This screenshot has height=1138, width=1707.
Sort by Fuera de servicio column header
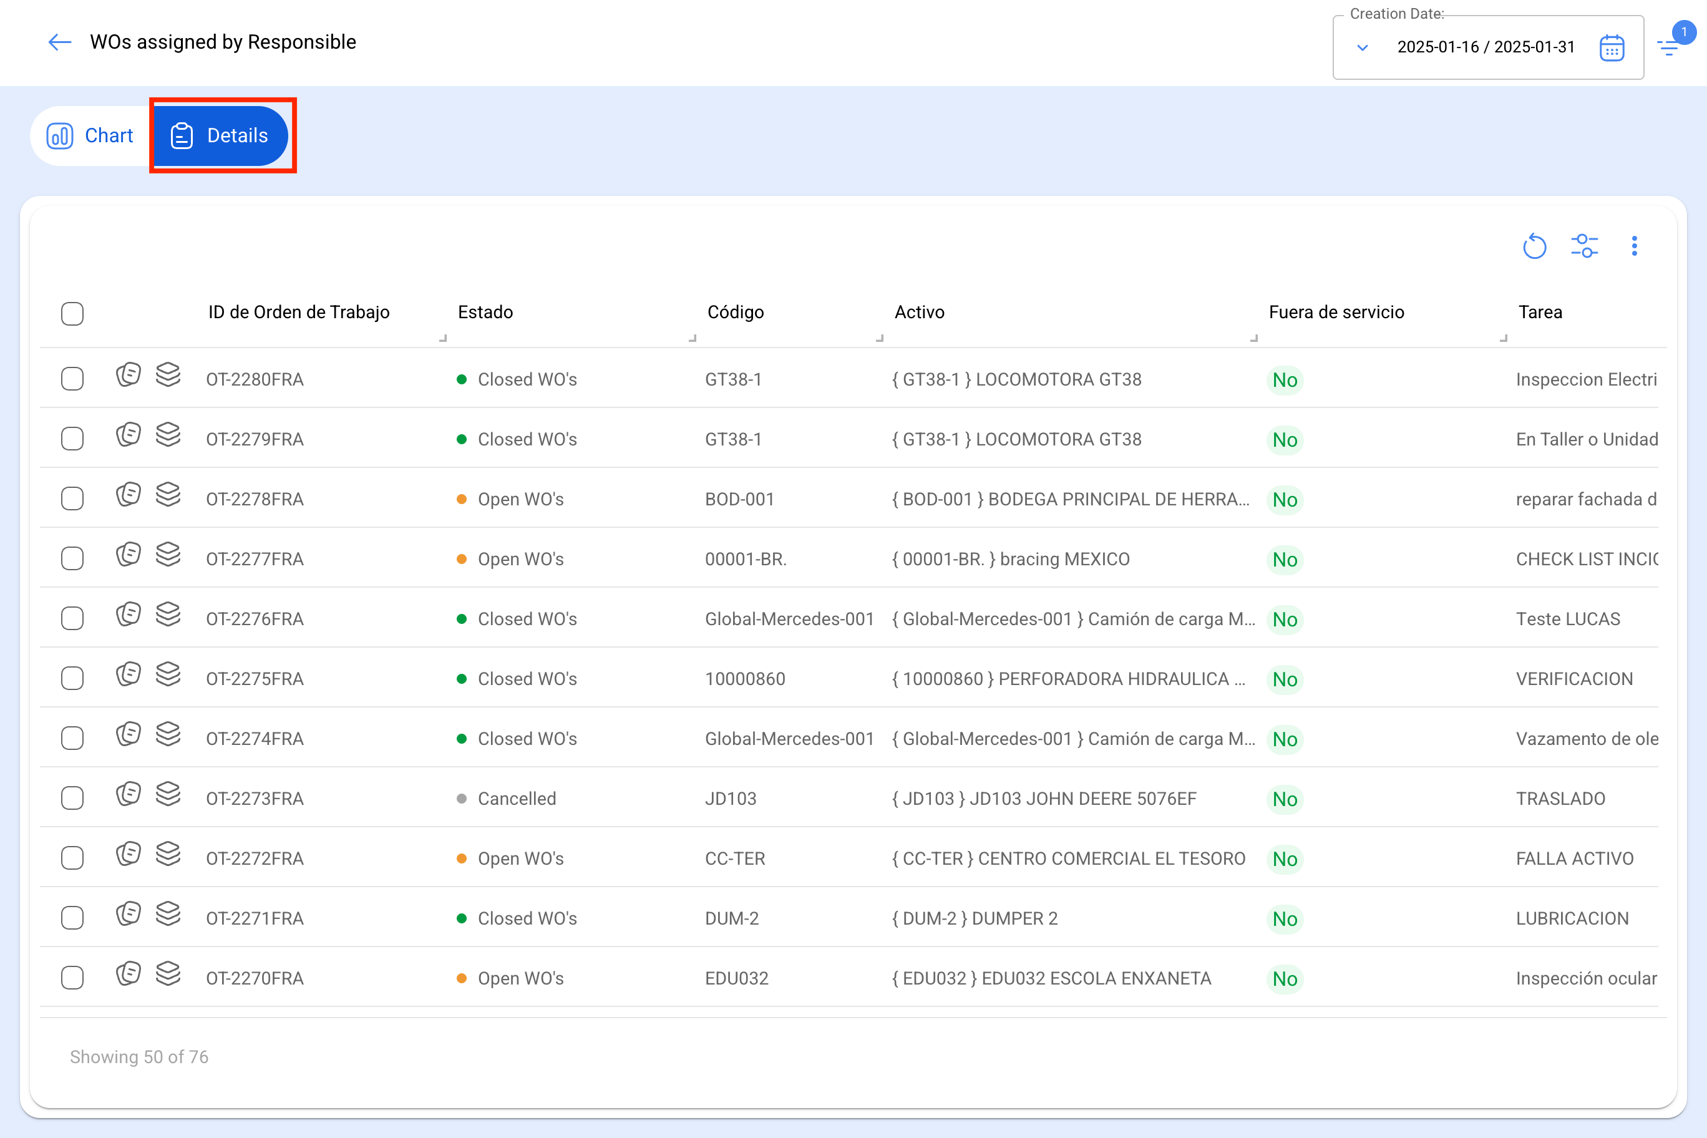click(1336, 312)
